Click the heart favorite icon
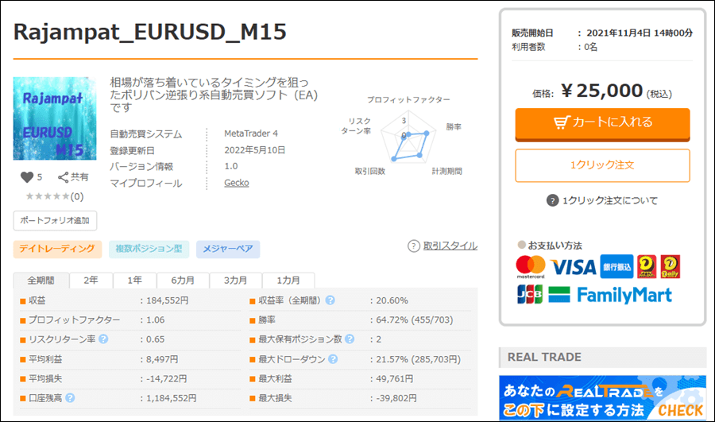 coord(27,177)
